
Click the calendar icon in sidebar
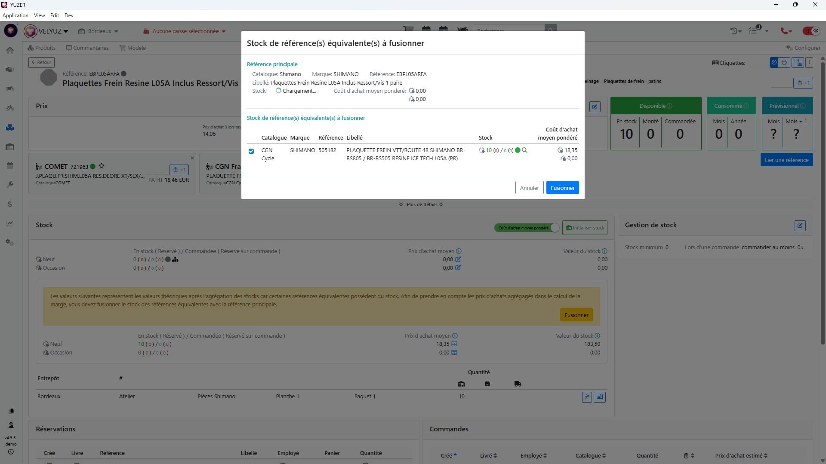pyautogui.click(x=10, y=166)
